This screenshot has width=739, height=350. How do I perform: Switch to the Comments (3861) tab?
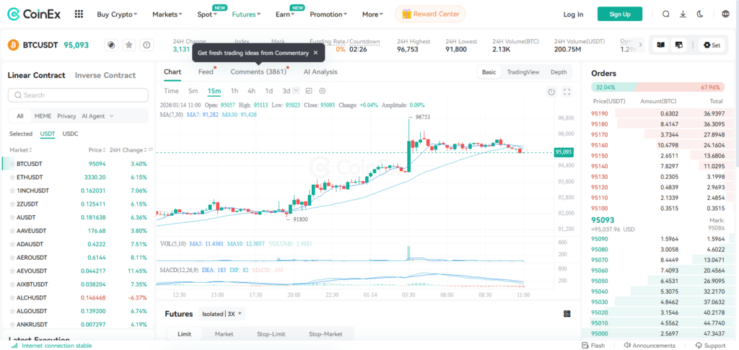(258, 72)
